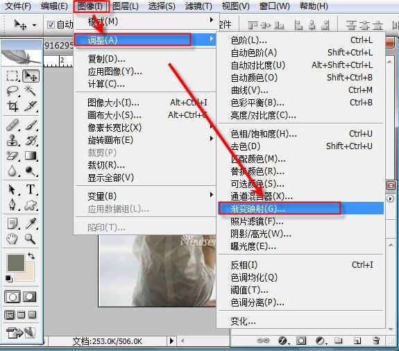The height and width of the screenshot is (351, 399).
Task: Choose Full Screen with menu bar mode
Action: point(21,315)
